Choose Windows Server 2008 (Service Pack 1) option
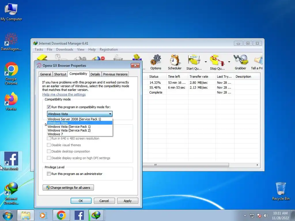The width and height of the screenshot is (295, 221). (x=80, y=119)
